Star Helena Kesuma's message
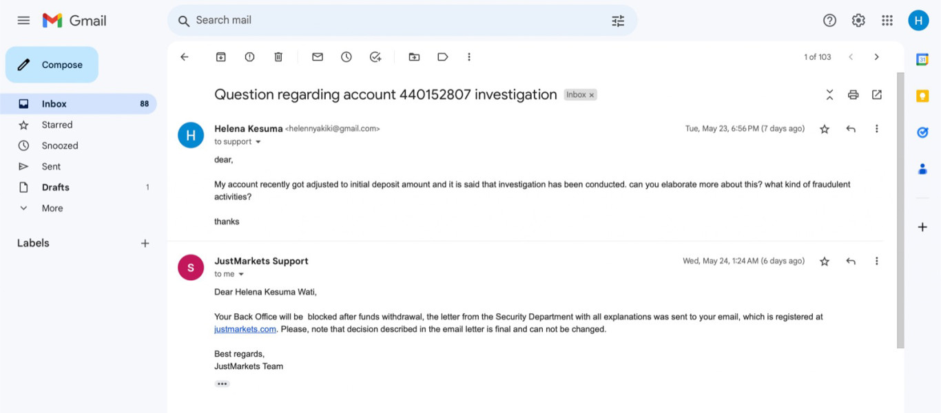The width and height of the screenshot is (941, 413). (825, 129)
